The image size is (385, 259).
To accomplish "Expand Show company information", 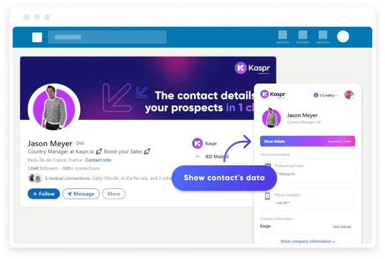I will click(x=307, y=241).
